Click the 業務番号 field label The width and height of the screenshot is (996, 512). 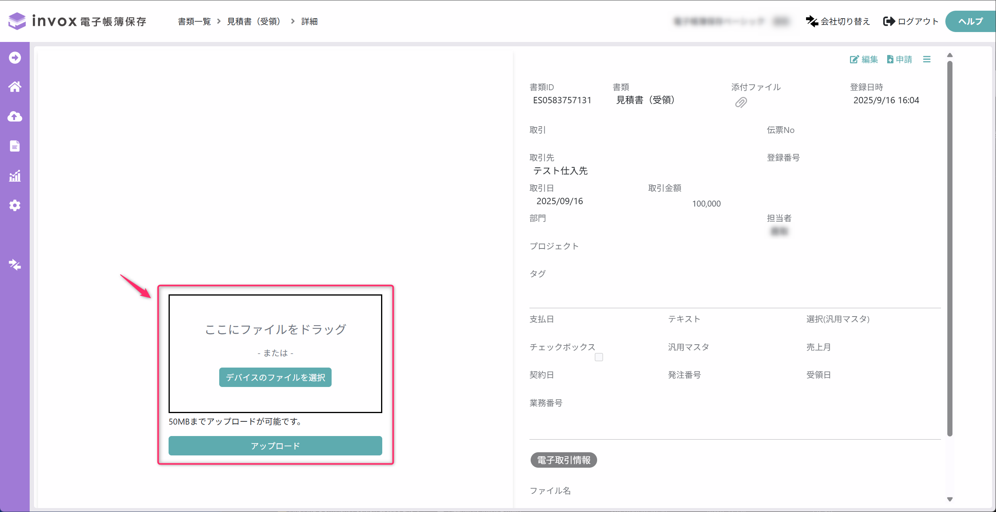546,403
